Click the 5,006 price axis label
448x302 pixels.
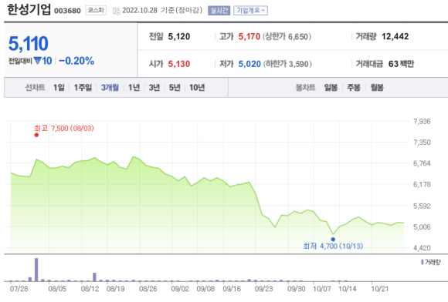(x=422, y=227)
